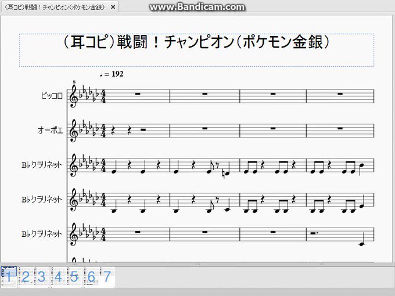The height and width of the screenshot is (296, 395).
Task: Click the piccolo 4/4 time signature
Action: (103, 96)
